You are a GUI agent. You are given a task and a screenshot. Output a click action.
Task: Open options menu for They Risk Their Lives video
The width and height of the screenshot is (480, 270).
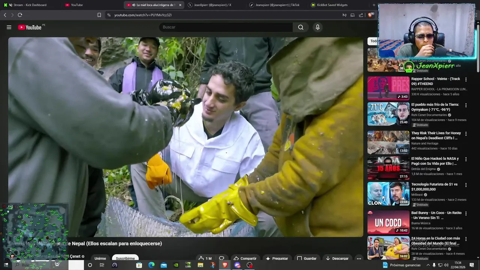(x=466, y=133)
